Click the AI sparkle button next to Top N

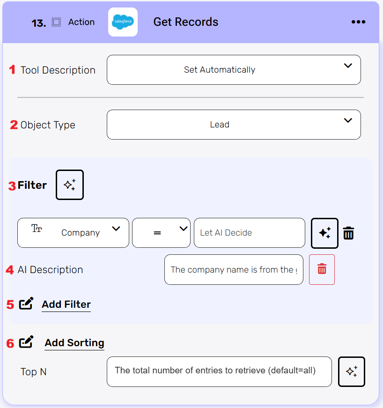click(x=351, y=371)
